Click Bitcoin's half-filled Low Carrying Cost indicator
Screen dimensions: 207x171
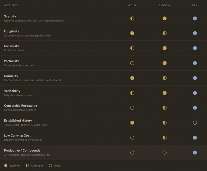tap(165, 138)
